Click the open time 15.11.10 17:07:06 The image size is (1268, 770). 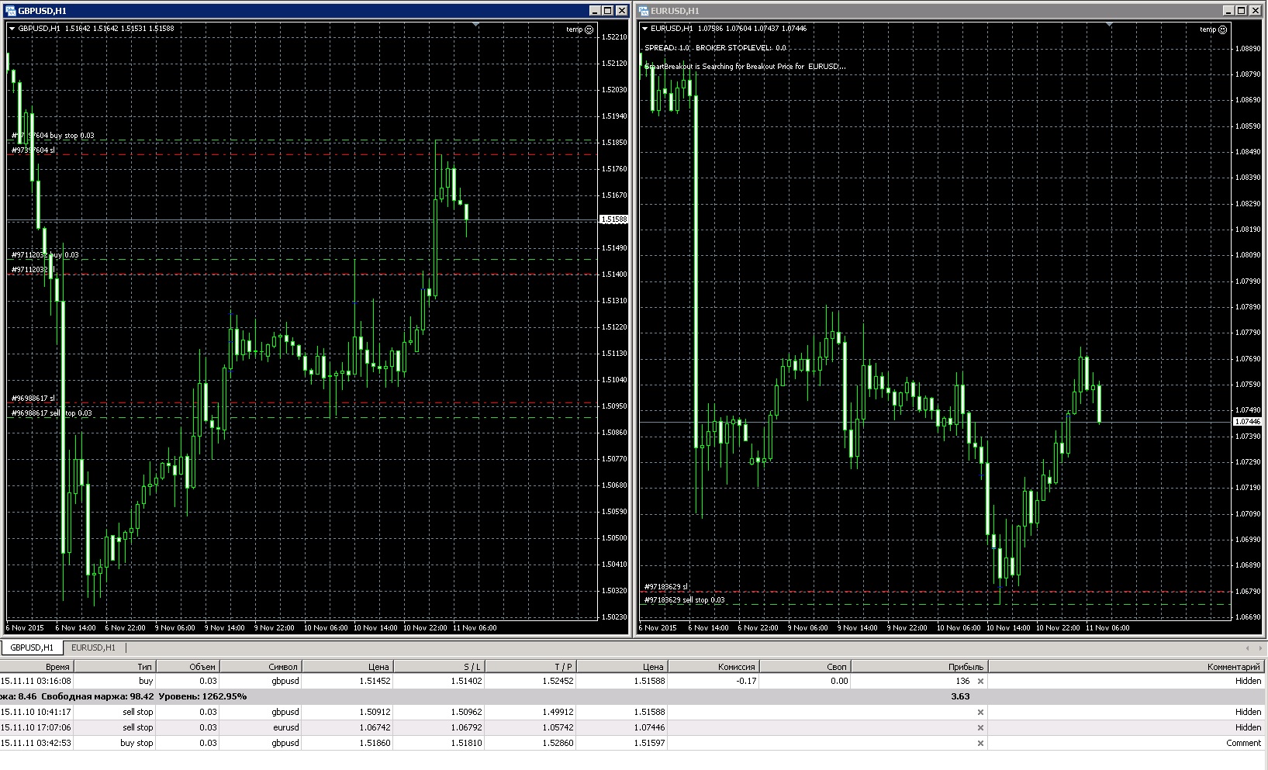36,727
